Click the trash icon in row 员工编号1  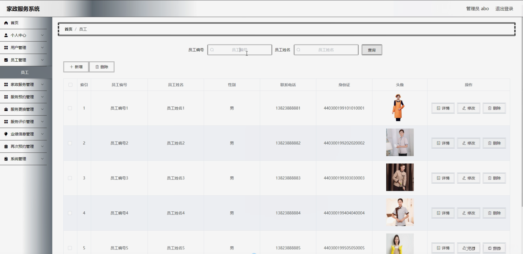(x=490, y=108)
